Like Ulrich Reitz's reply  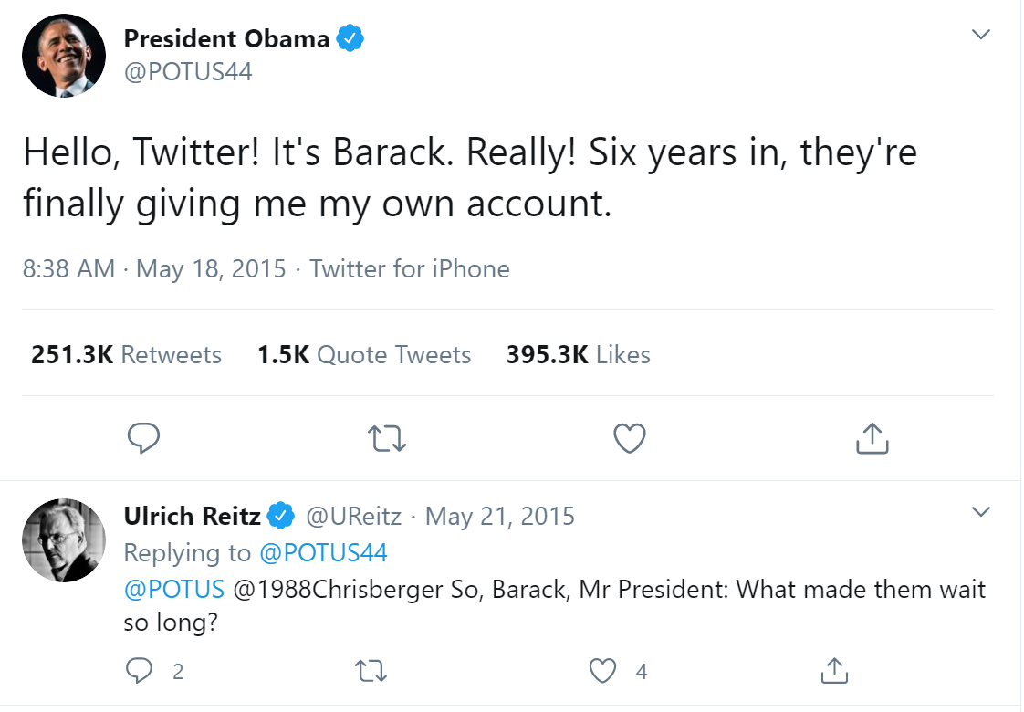pos(602,672)
